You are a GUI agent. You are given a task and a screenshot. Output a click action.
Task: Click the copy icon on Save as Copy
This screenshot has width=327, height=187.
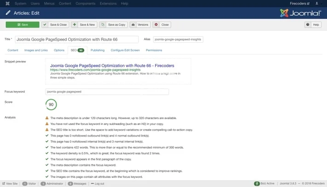coord(103,25)
